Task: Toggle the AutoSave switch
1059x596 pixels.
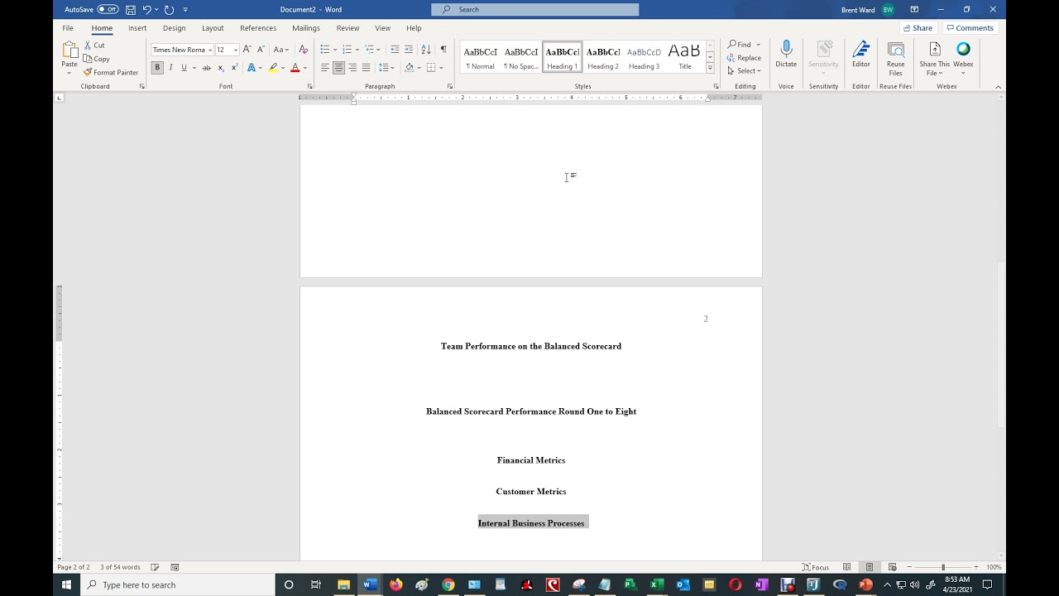Action: pos(108,10)
